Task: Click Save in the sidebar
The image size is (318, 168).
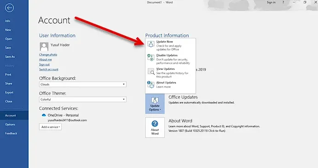Action: [8, 48]
